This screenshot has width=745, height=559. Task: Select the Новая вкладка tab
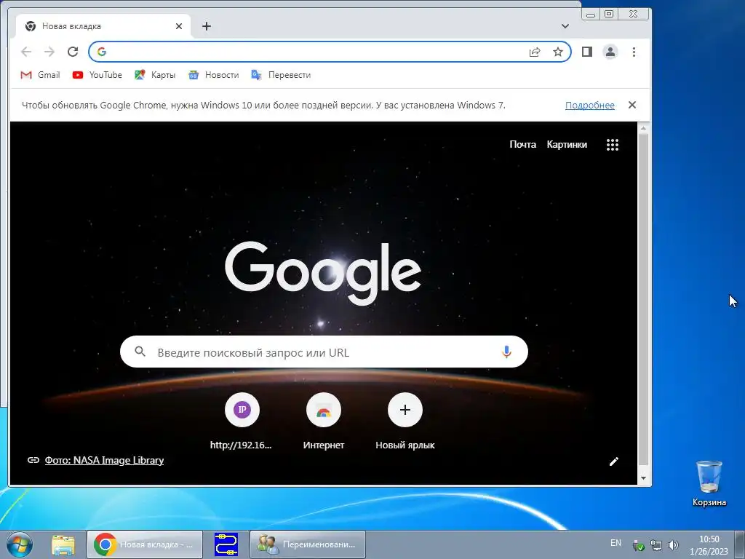[103, 26]
